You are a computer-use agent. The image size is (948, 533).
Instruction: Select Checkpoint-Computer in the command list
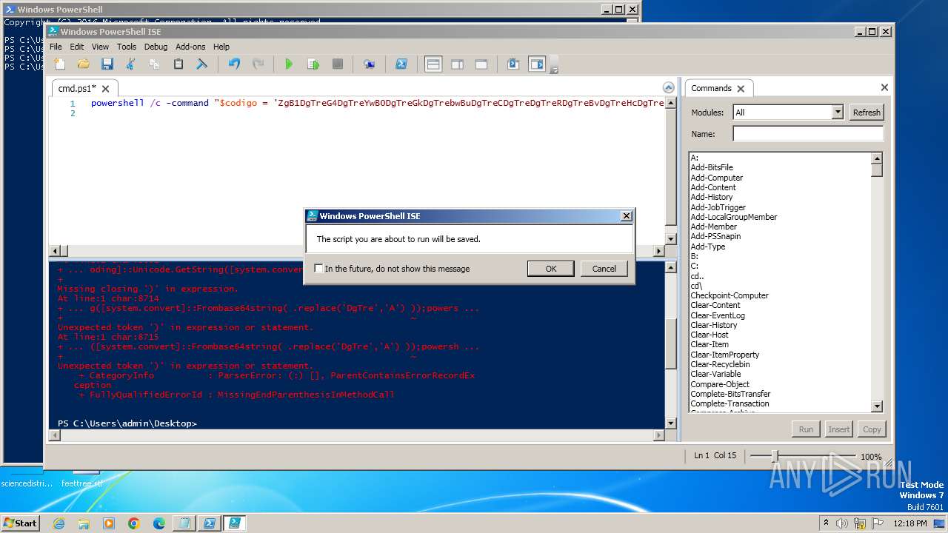(730, 295)
